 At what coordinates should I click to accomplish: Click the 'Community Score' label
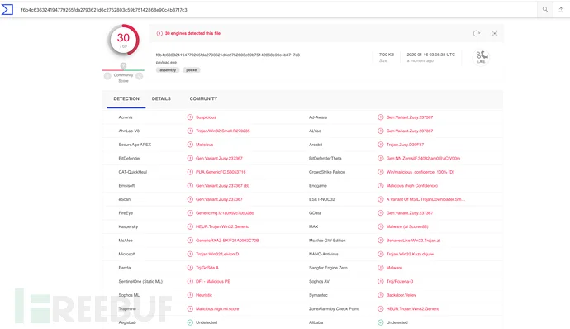point(124,78)
